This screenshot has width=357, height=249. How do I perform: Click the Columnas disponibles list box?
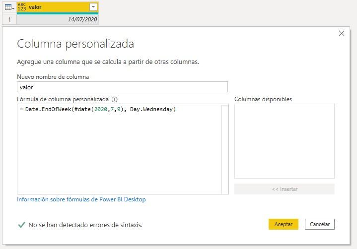click(284, 141)
